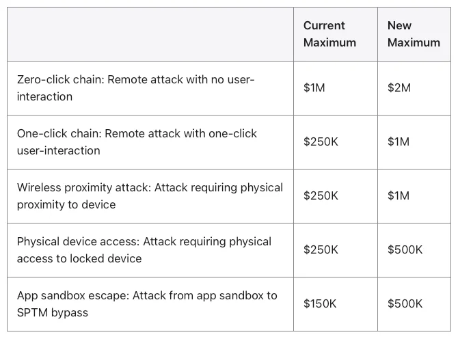Screen dimensions: 458x339
Task: Click the "SPTM bypass" text
Action: [x=52, y=312]
